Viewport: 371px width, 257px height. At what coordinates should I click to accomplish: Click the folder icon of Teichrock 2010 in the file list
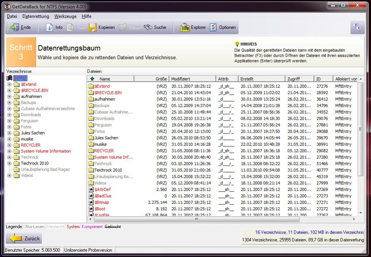[91, 170]
